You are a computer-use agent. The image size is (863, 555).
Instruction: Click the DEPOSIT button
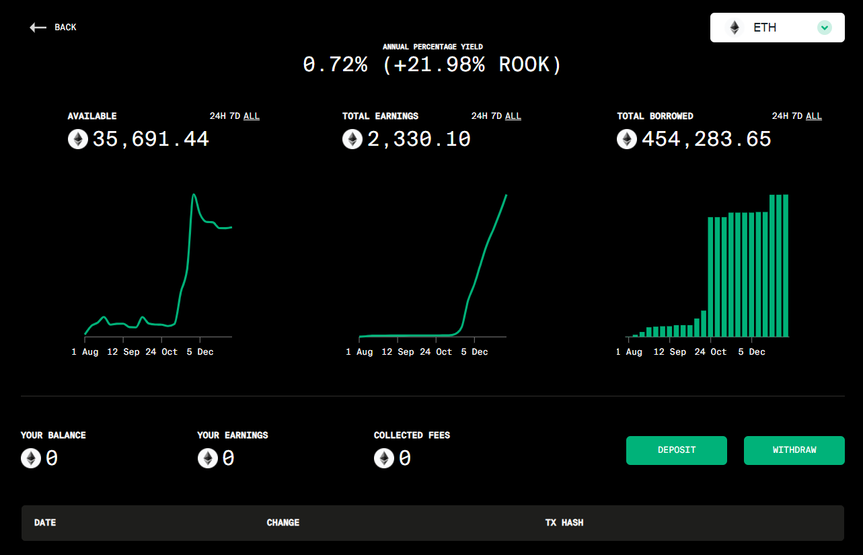coord(677,450)
